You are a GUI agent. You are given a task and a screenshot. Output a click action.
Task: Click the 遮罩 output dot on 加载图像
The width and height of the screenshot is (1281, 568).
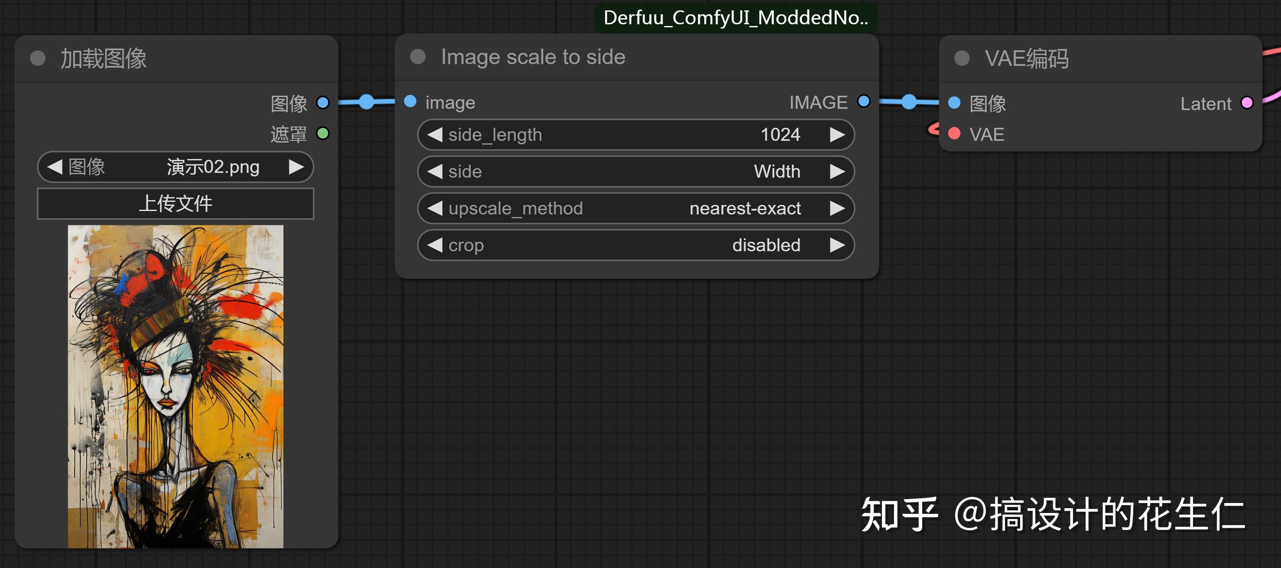click(x=323, y=133)
